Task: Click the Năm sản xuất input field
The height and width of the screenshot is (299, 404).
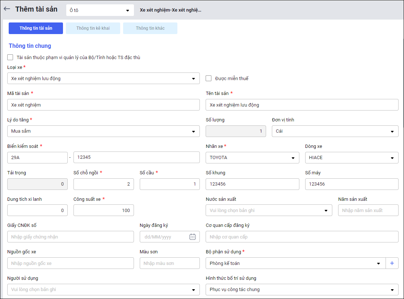Action: click(368, 210)
